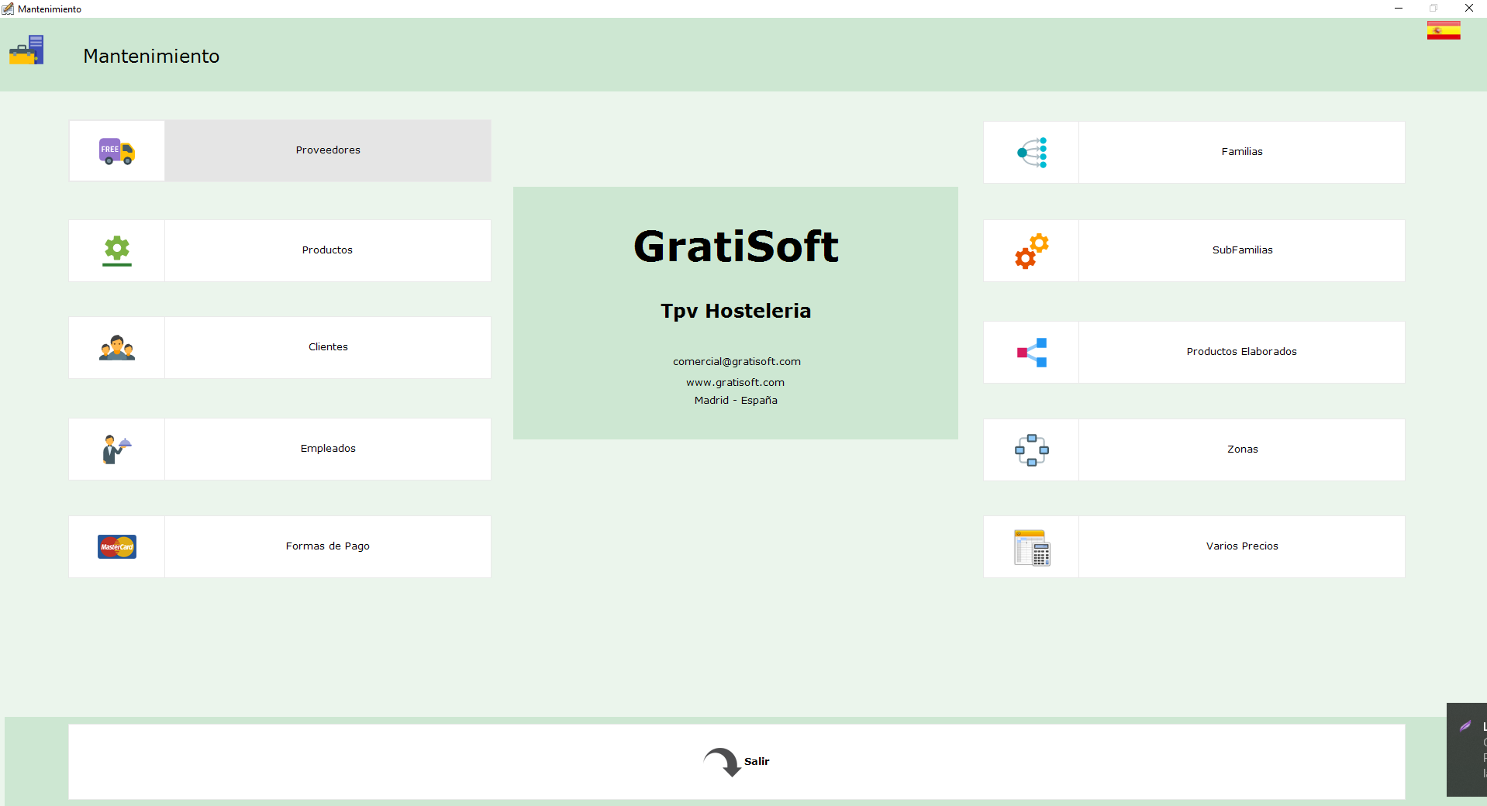
Task: Click the green gear Productos icon
Action: [x=117, y=250]
